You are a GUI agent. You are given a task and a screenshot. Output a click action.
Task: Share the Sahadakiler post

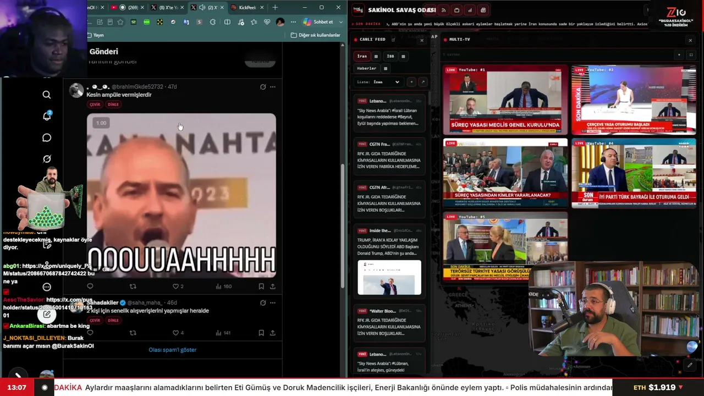[x=272, y=333]
